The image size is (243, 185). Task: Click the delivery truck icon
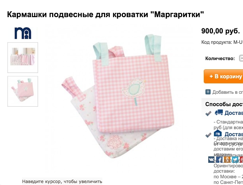(219, 112)
